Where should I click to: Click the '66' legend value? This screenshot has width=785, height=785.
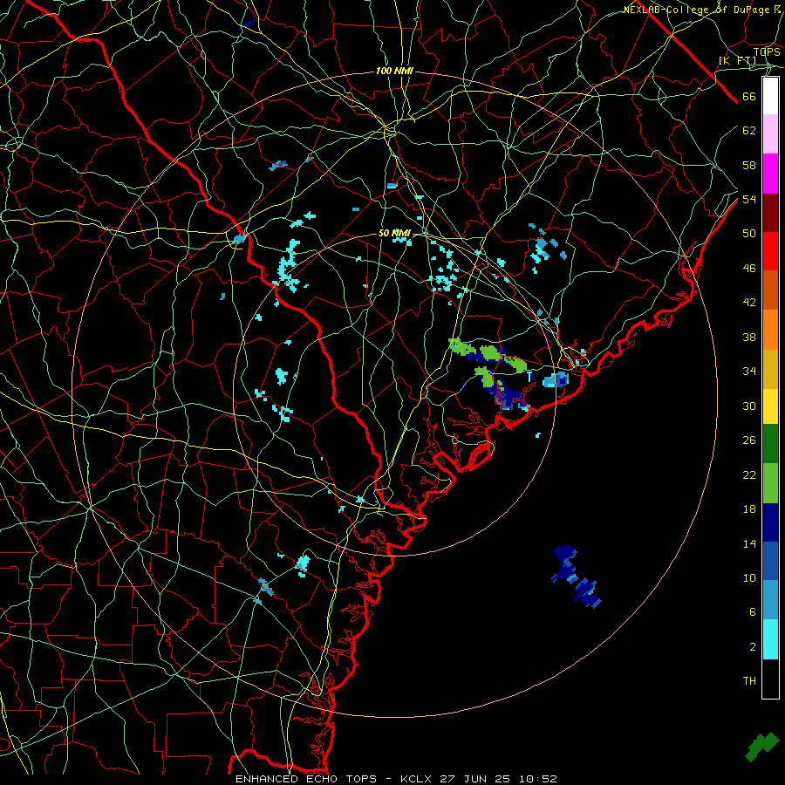coord(749,97)
